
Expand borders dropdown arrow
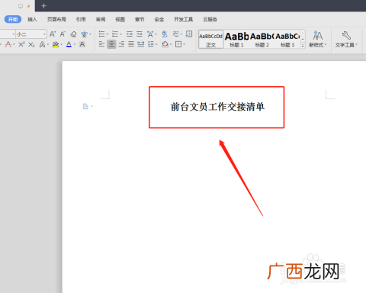184,44
